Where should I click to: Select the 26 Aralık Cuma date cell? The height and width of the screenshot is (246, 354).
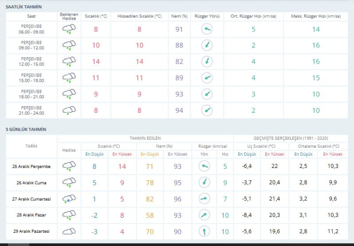click(31, 183)
